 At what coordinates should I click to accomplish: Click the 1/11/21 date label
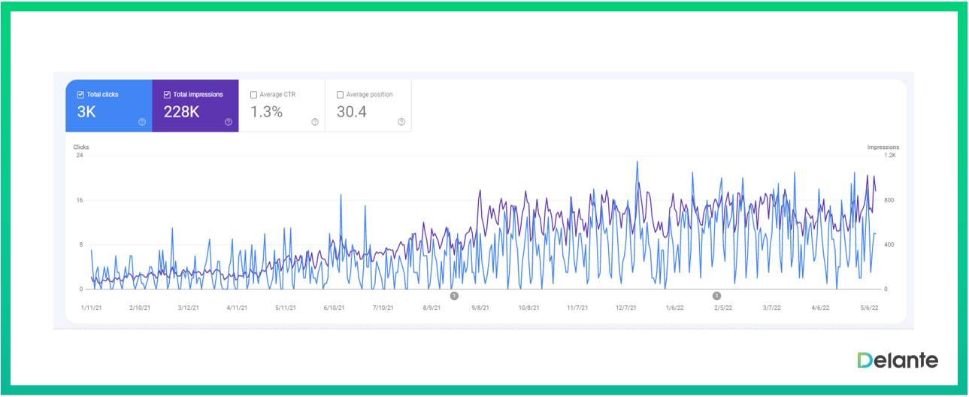click(92, 308)
